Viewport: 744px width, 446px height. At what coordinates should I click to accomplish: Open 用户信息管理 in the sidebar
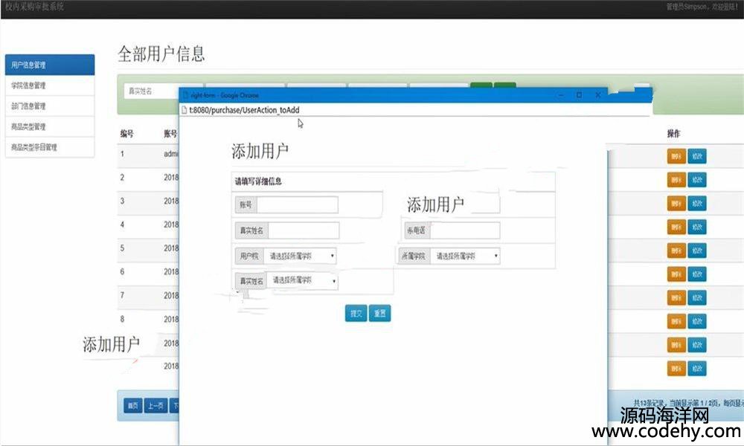[50, 65]
